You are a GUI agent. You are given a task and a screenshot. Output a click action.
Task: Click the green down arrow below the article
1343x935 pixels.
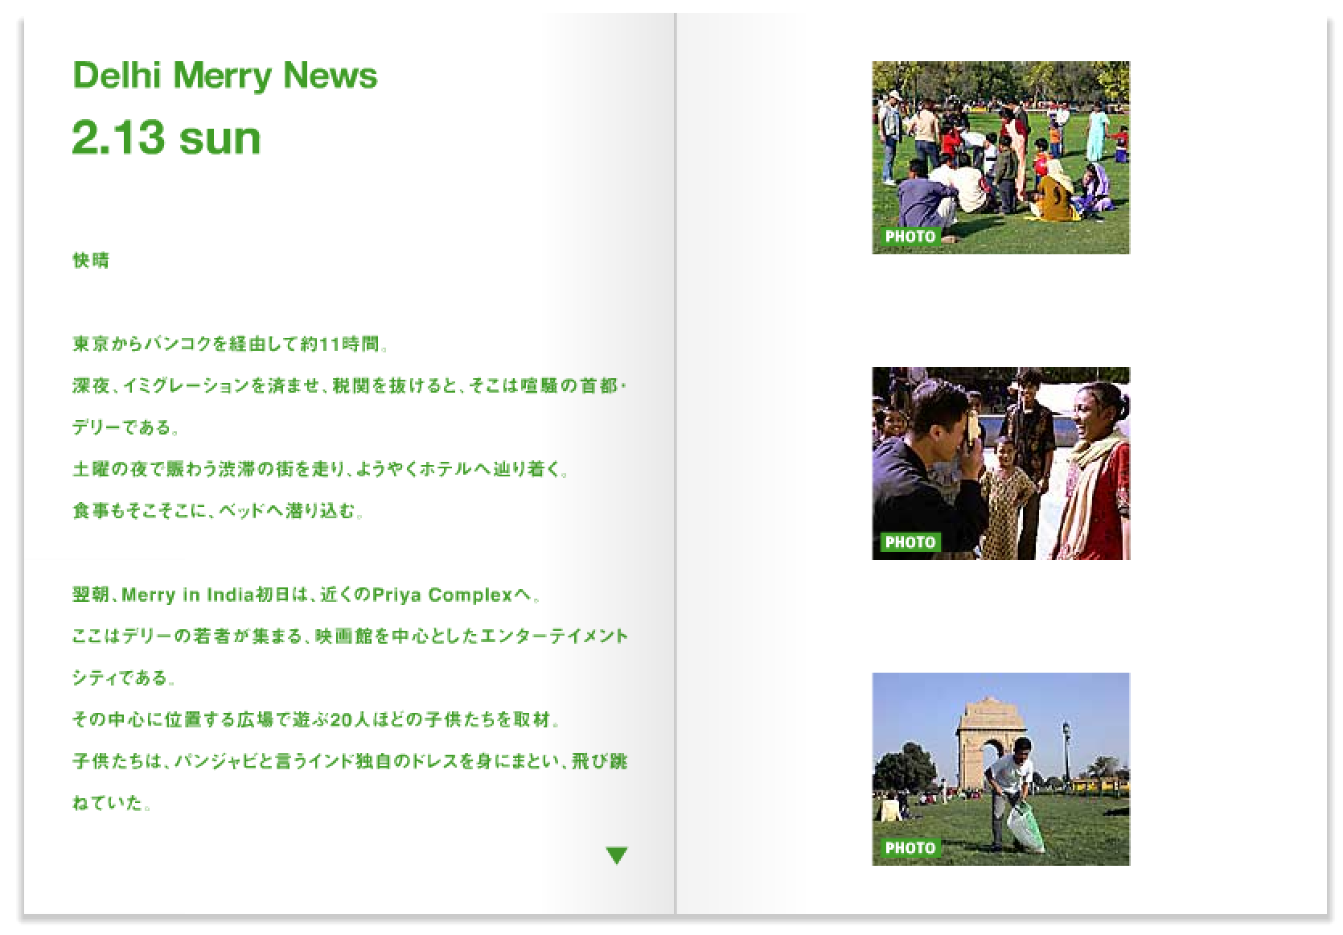617,855
